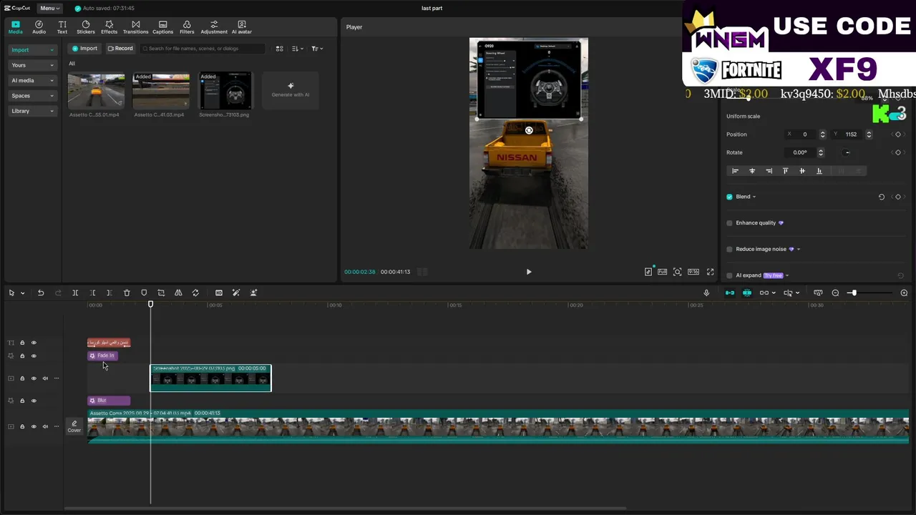Click the magic wand auto-edit icon
916x515 pixels.
[x=236, y=293]
